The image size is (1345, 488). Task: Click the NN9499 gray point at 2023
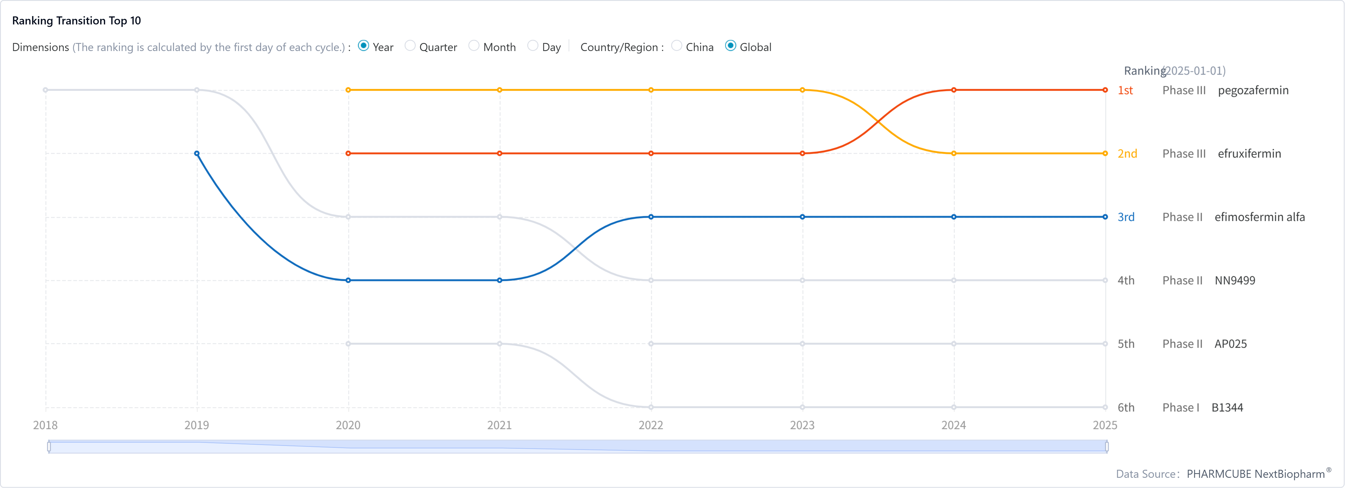pos(802,280)
